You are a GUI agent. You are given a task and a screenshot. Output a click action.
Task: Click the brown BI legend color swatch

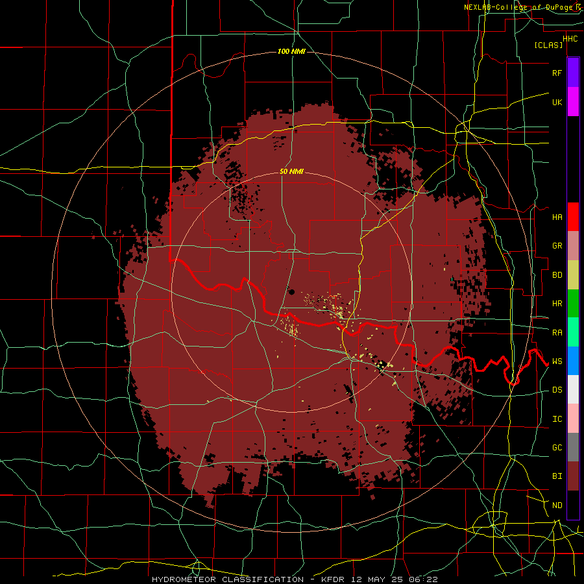573,476
